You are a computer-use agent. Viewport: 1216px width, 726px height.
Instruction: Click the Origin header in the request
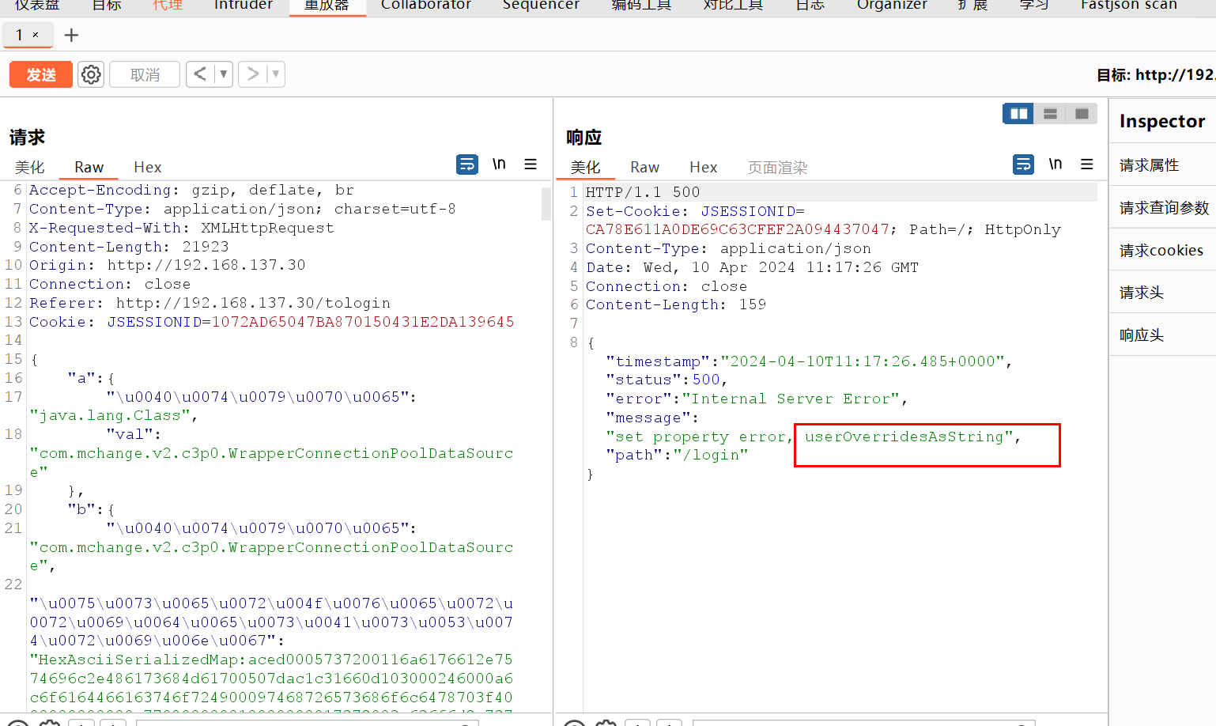167,265
